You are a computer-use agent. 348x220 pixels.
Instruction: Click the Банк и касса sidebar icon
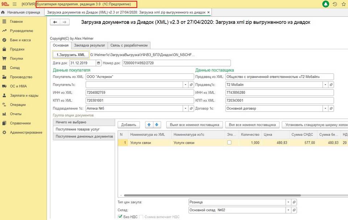[4, 40]
